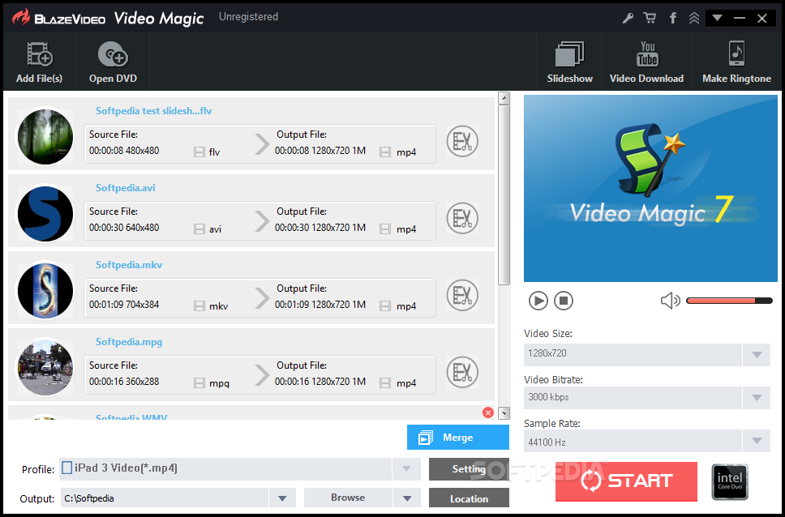The image size is (785, 517).
Task: Click the Intel Core Duo badge
Action: (730, 482)
